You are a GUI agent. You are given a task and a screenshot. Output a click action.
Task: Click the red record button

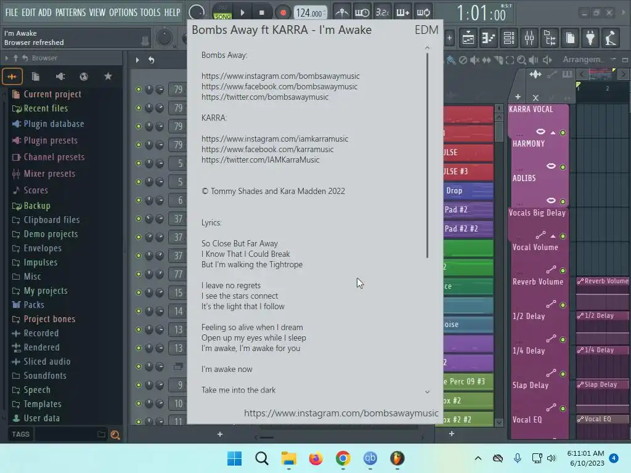(x=283, y=12)
